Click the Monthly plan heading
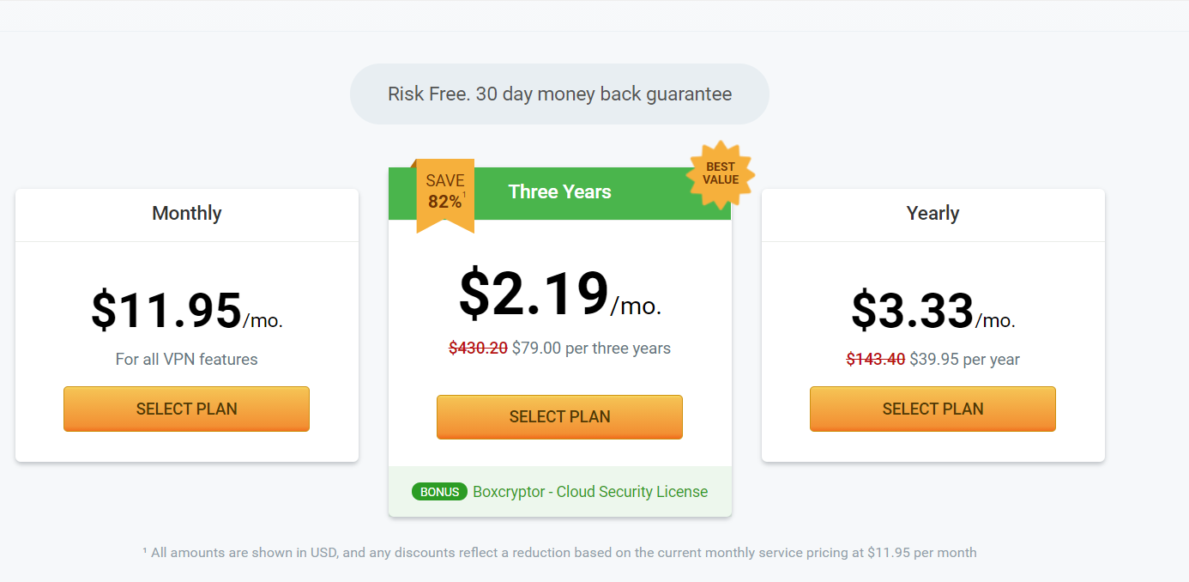 (x=187, y=213)
